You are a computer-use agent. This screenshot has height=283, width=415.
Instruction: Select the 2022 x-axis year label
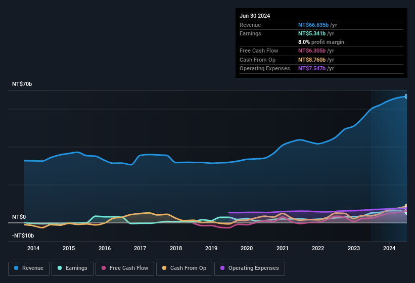[318, 248]
